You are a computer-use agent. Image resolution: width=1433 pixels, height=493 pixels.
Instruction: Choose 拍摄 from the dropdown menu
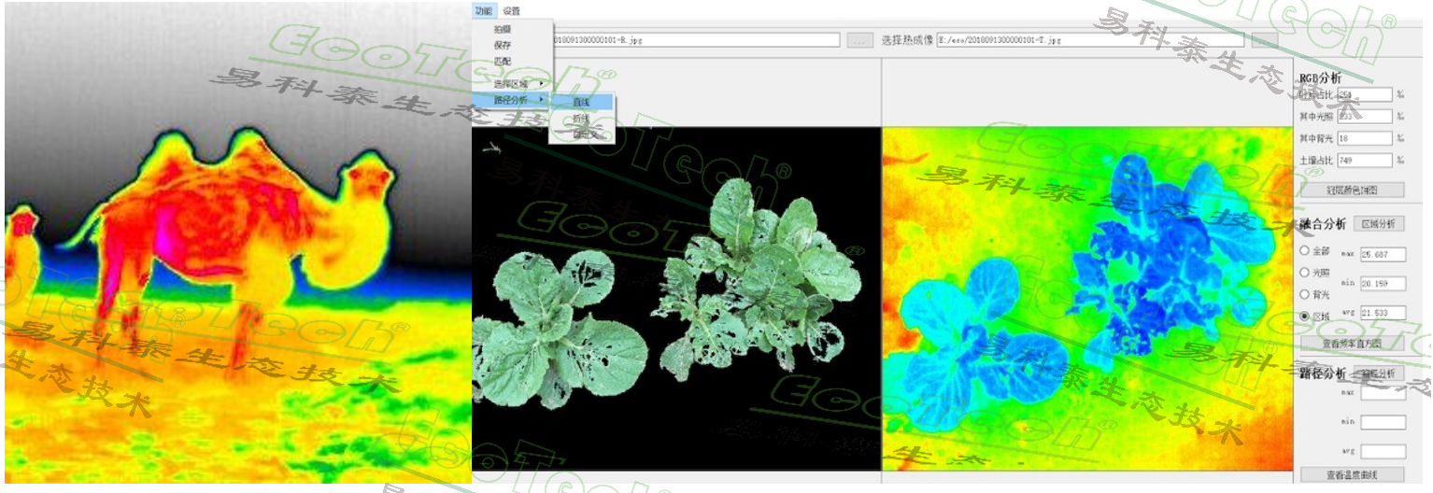(503, 30)
